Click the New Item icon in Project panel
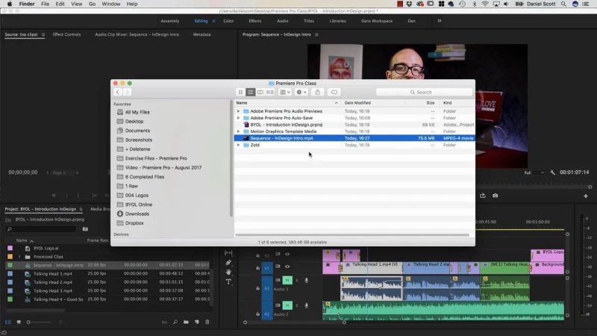 197,322
